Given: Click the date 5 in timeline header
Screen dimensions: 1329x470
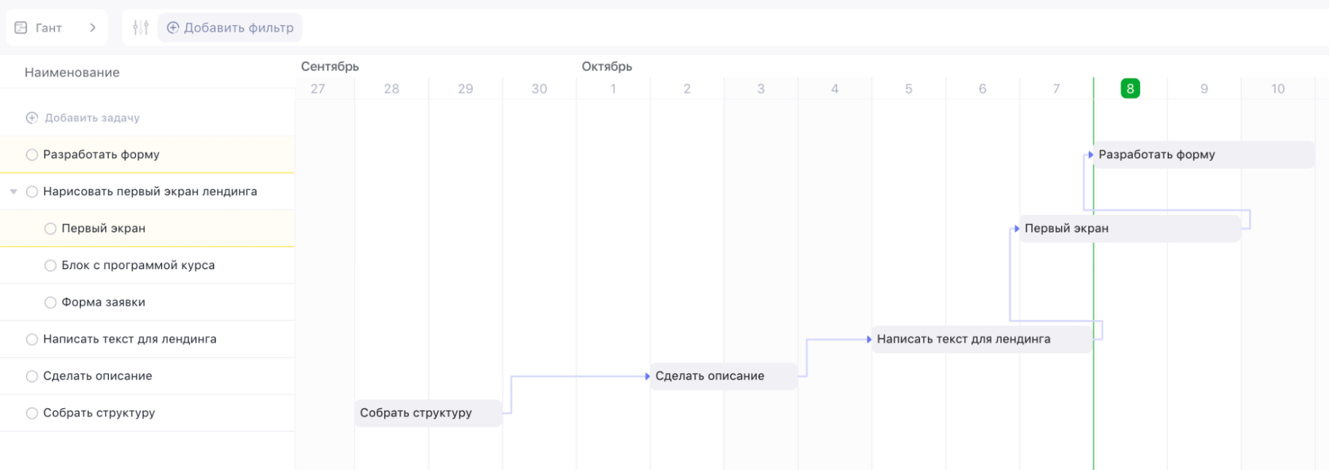Looking at the screenshot, I should 909,88.
